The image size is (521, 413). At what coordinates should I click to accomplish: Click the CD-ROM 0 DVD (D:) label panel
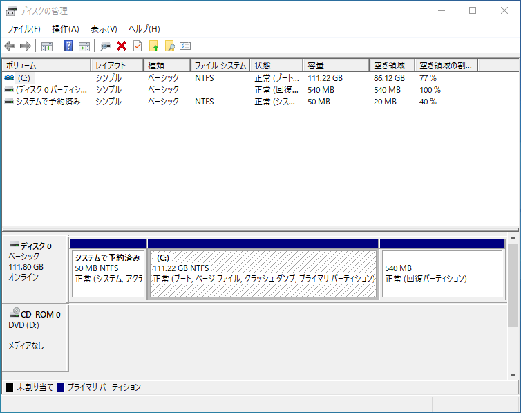(35, 338)
